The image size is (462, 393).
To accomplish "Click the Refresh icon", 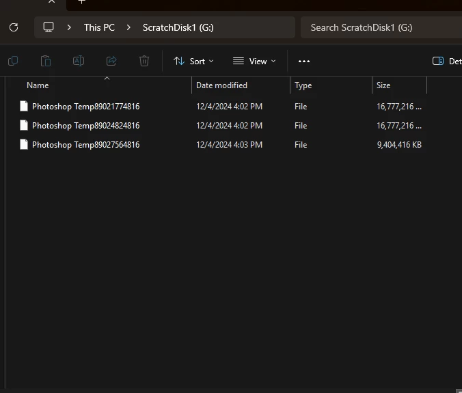I will pyautogui.click(x=14, y=27).
